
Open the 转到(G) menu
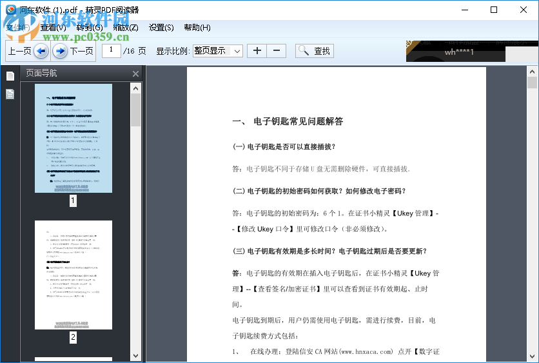[89, 28]
